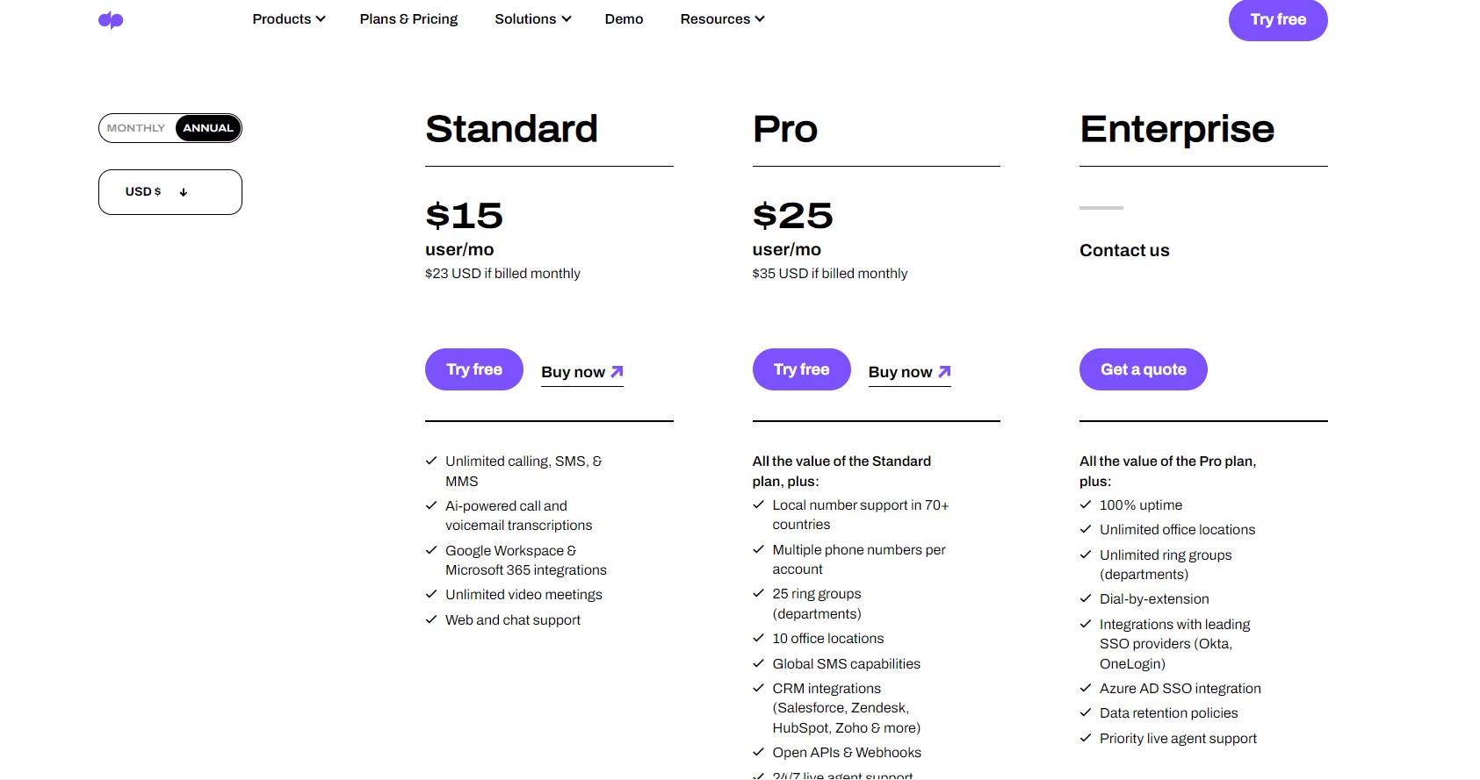
Task: Open the USD currency selector
Action: pos(170,191)
